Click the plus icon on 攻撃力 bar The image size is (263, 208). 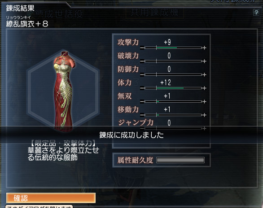(204, 48)
